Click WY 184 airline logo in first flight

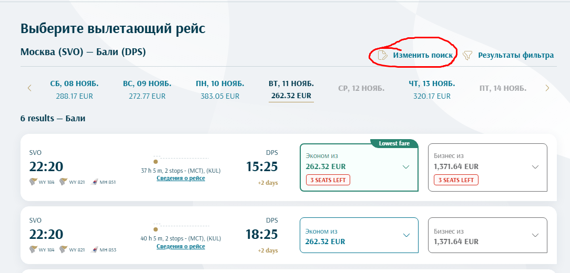tap(34, 182)
